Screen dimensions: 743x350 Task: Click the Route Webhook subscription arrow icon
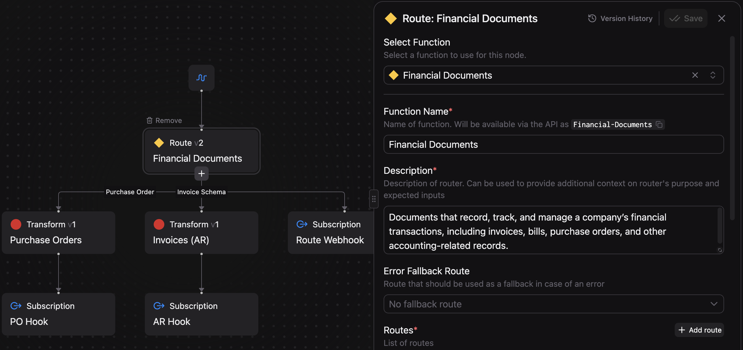tap(302, 224)
